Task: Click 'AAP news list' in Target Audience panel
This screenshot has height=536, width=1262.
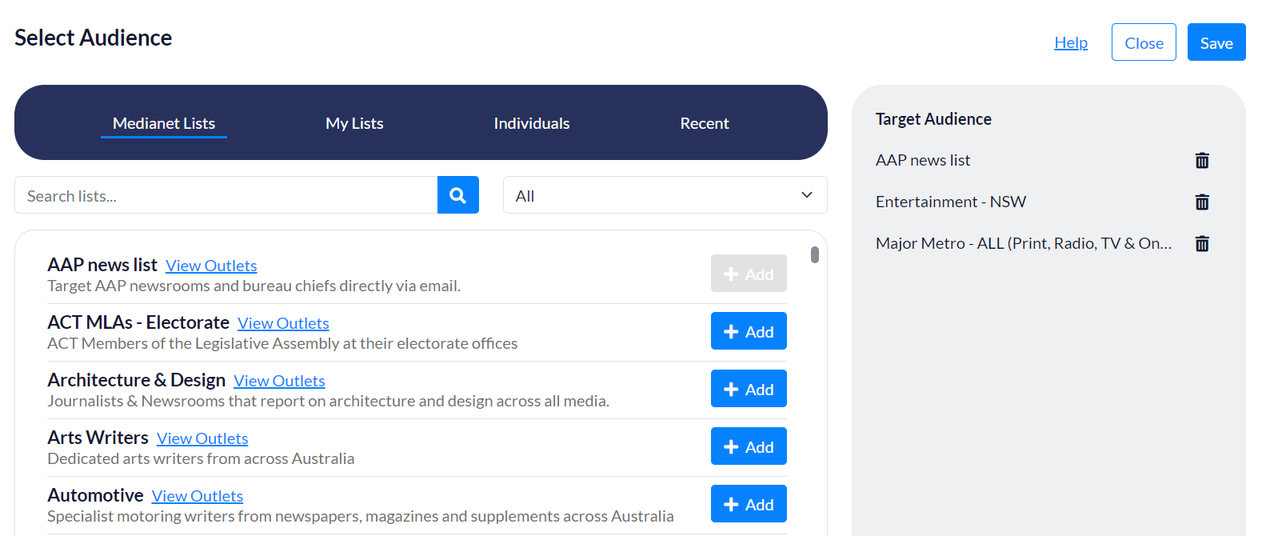Action: pos(923,160)
